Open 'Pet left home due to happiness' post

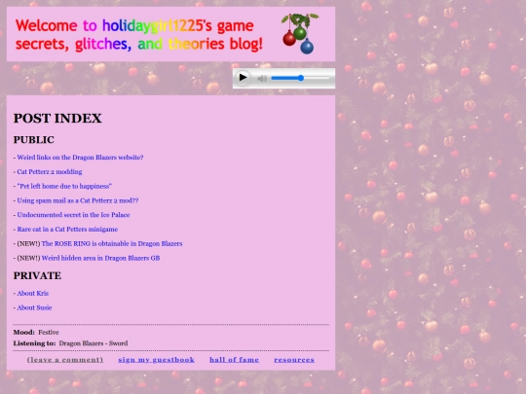click(64, 186)
